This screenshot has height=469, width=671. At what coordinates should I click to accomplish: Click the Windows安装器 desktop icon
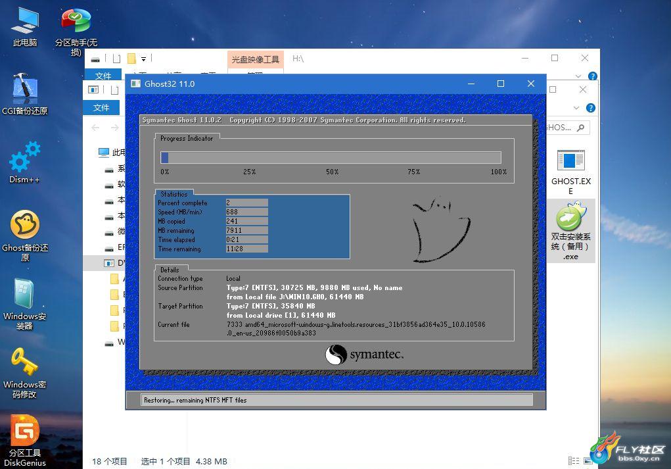click(25, 304)
